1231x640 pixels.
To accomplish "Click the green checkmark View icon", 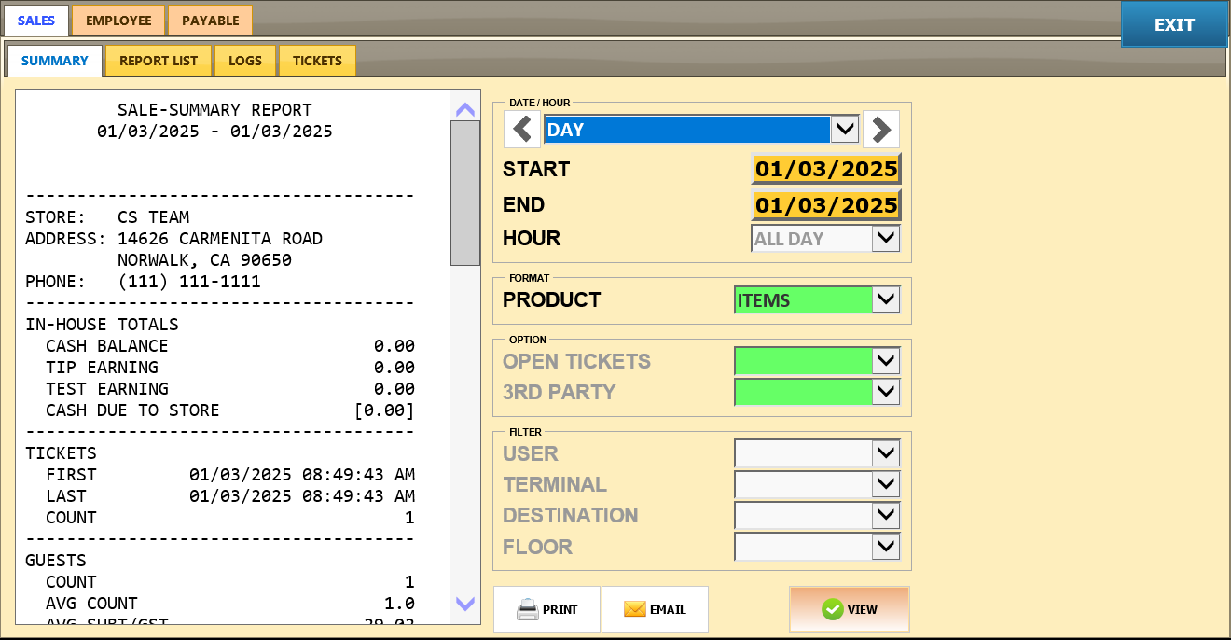I will coord(832,610).
